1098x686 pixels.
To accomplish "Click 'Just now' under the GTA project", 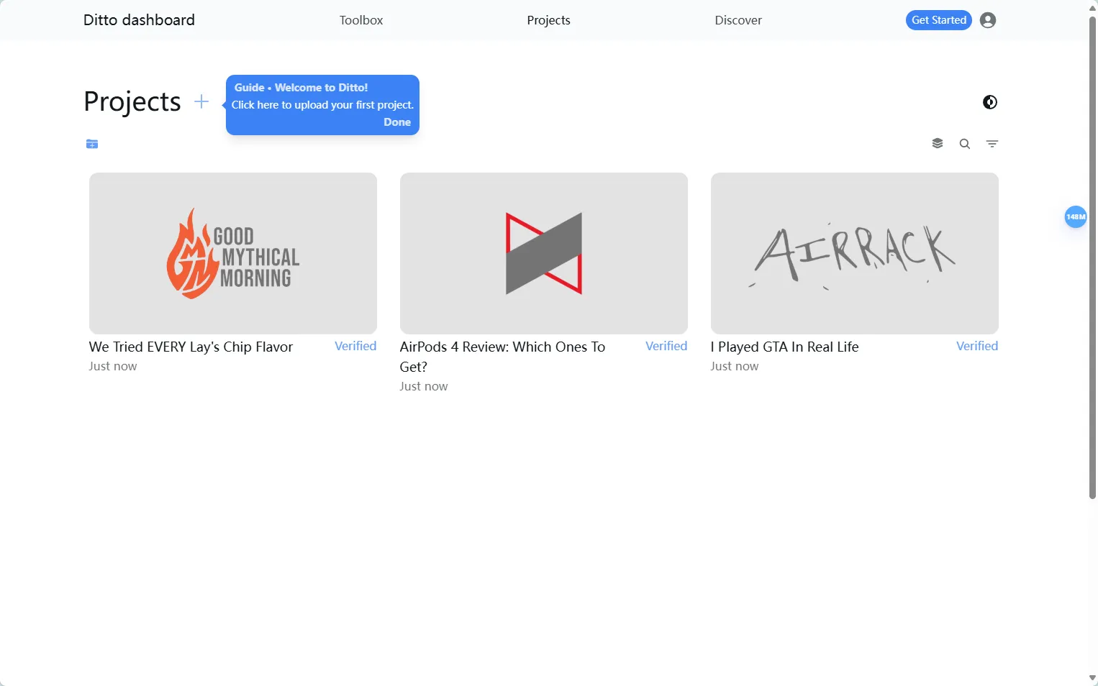I will tap(735, 366).
